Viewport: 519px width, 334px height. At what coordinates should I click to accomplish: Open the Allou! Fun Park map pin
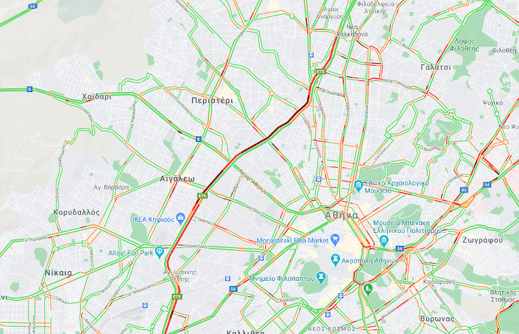(160, 252)
